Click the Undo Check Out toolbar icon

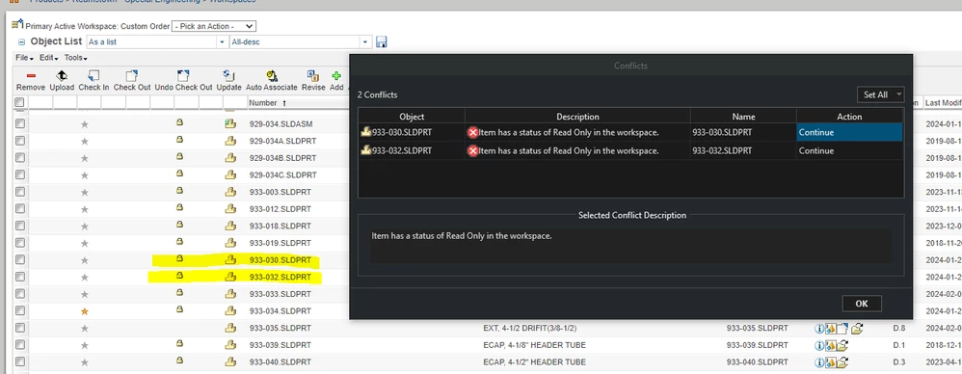pyautogui.click(x=183, y=76)
